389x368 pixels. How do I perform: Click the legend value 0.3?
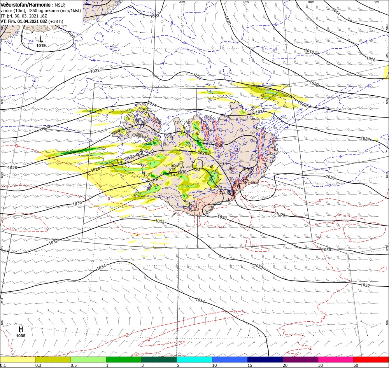click(38, 365)
